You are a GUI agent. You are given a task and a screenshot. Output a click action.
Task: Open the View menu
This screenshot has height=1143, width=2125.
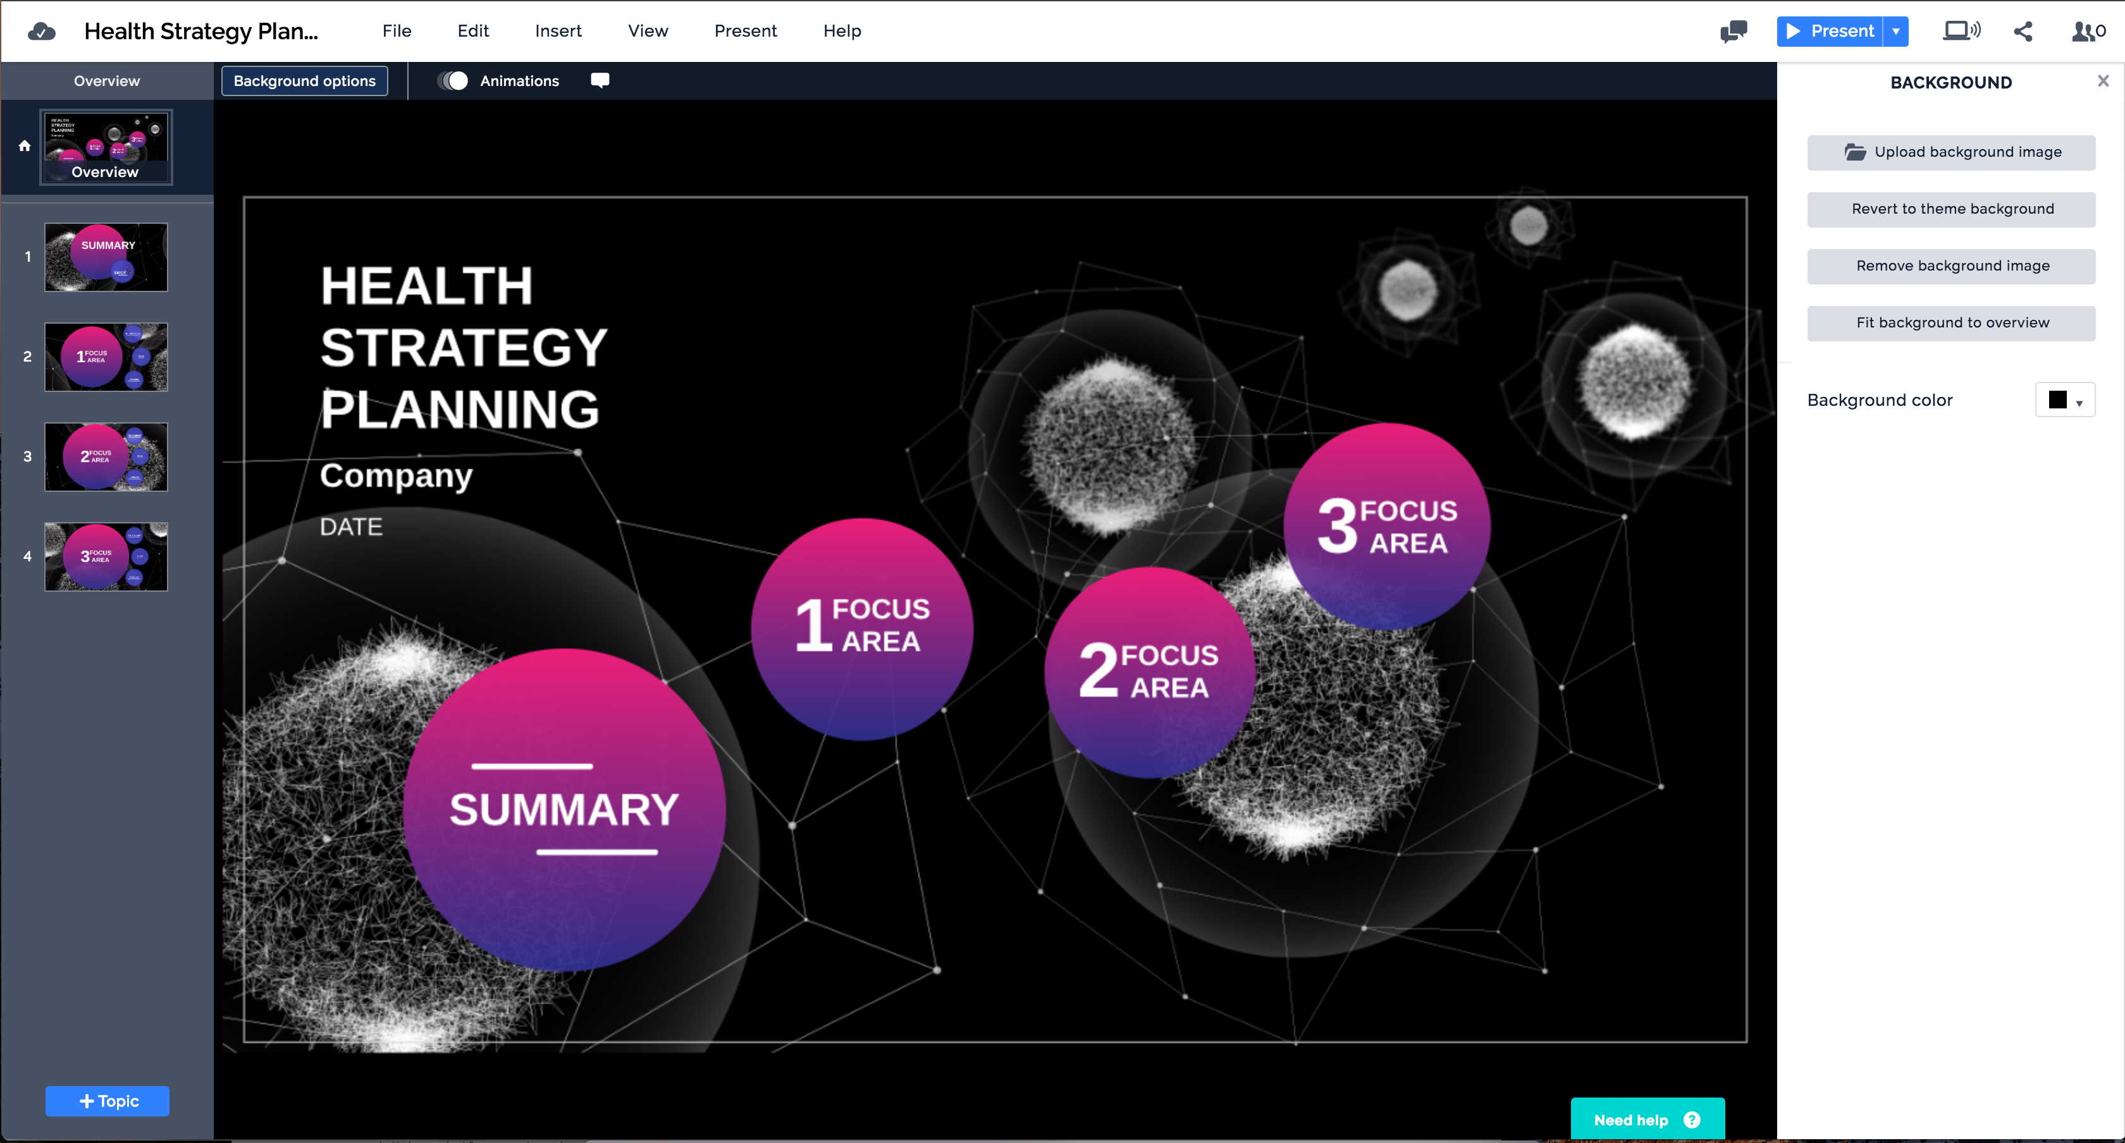pyautogui.click(x=648, y=32)
